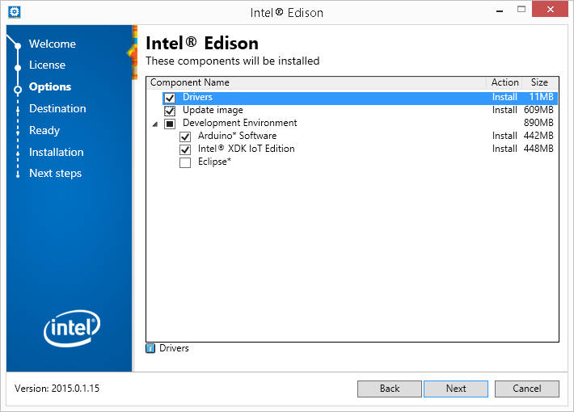Click Install action in Arduino* Software row
Viewport: 574px width, 412px height.
(504, 136)
